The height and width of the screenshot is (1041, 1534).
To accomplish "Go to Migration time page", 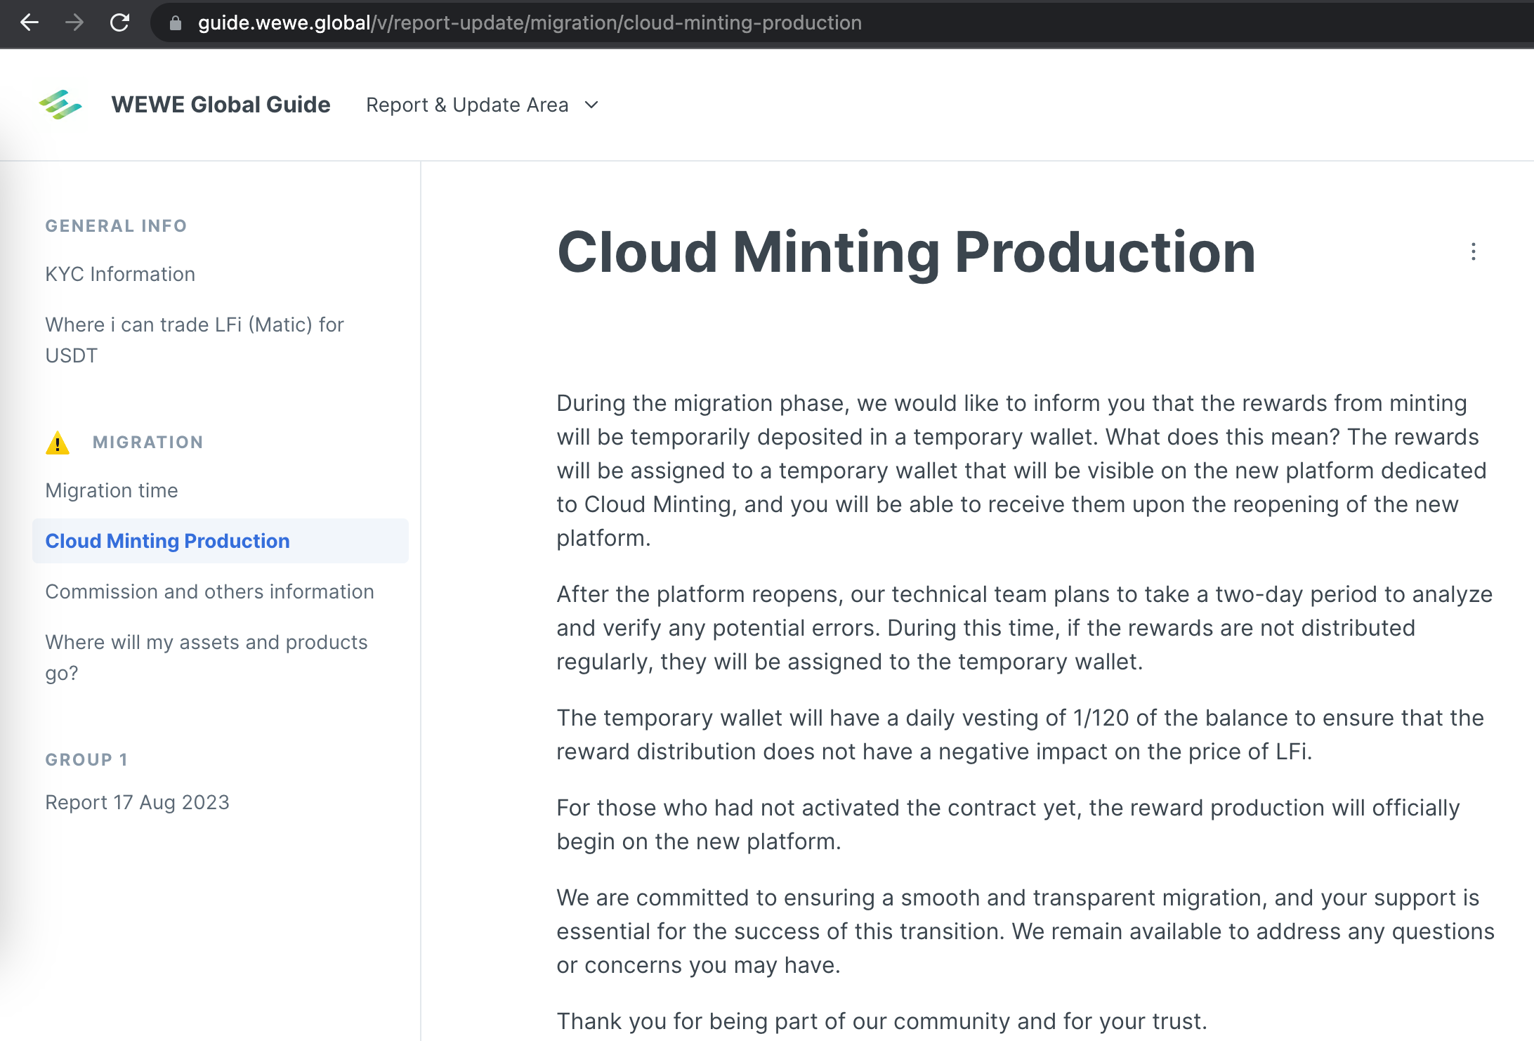I will 112,490.
